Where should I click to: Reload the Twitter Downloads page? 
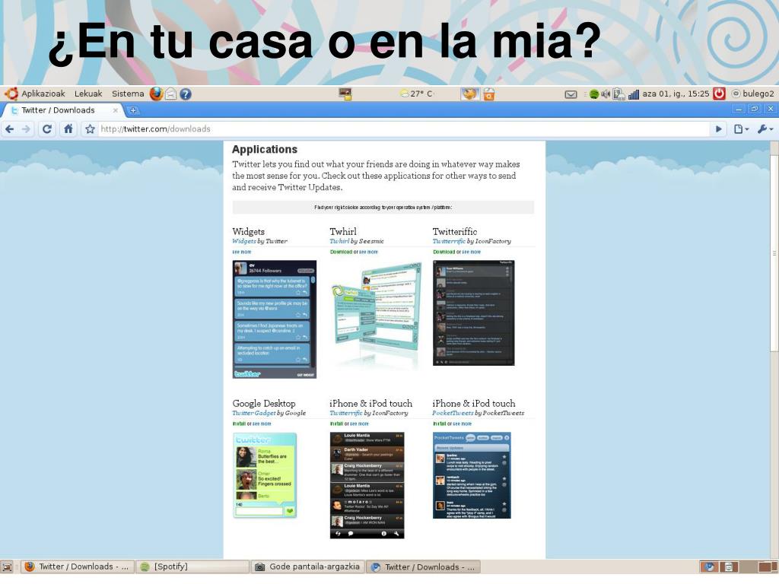(47, 129)
